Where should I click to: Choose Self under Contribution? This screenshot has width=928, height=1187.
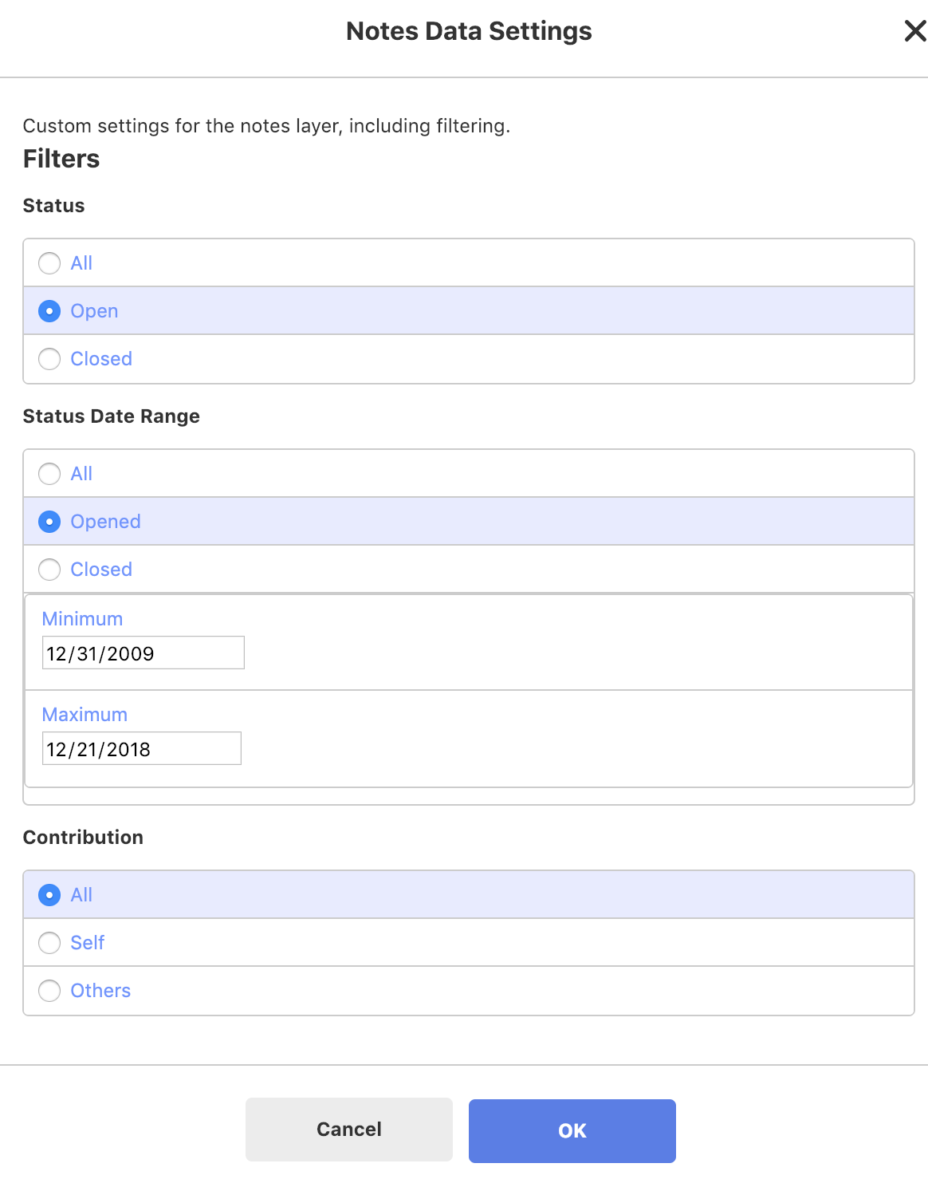coord(49,943)
